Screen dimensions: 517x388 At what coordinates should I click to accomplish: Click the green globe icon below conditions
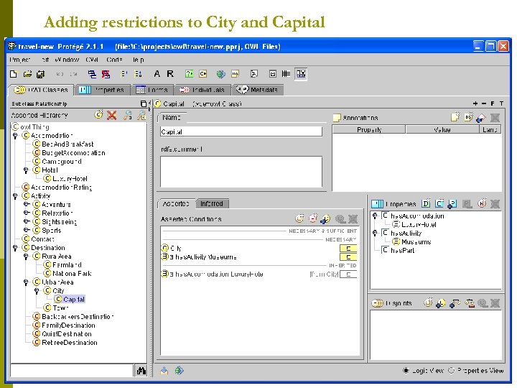[179, 371]
